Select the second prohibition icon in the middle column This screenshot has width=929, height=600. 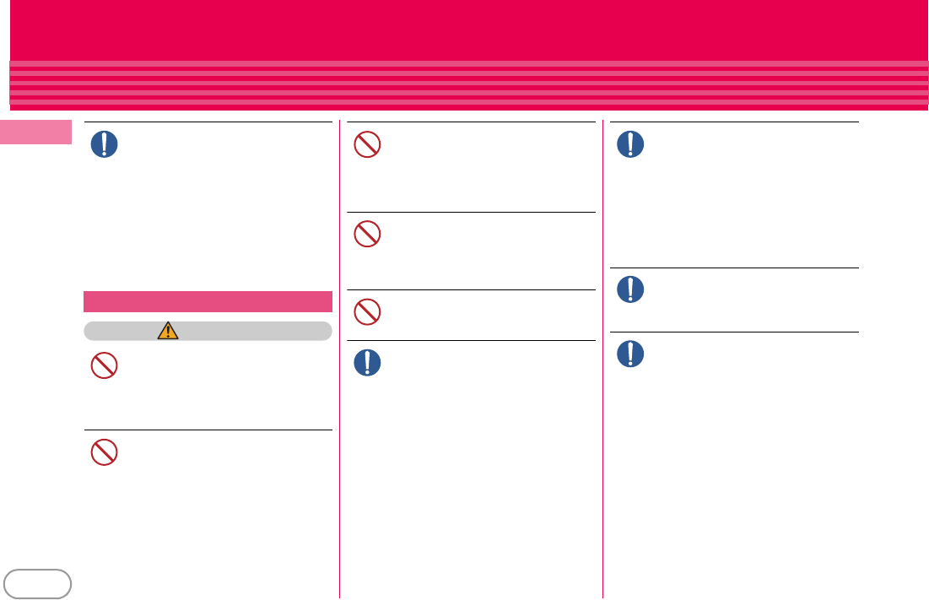(x=367, y=234)
